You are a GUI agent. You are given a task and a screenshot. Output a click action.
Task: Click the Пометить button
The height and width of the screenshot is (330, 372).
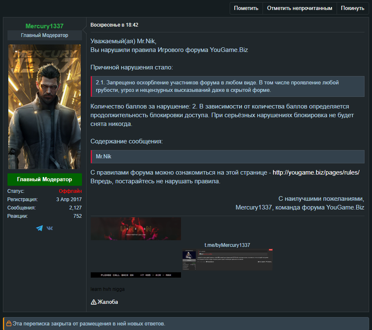coord(246,8)
